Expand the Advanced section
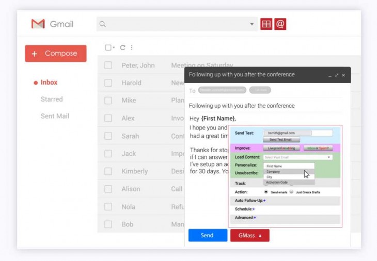This screenshot has height=261, width=377. (255, 218)
